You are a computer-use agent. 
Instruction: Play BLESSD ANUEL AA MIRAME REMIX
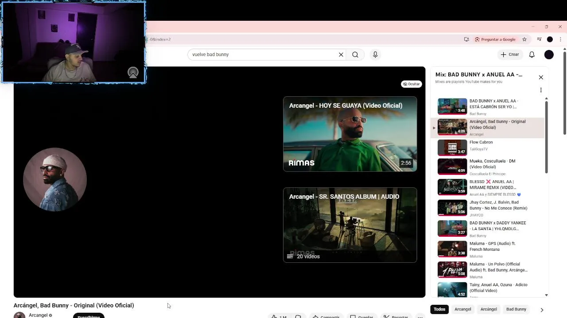click(x=487, y=188)
